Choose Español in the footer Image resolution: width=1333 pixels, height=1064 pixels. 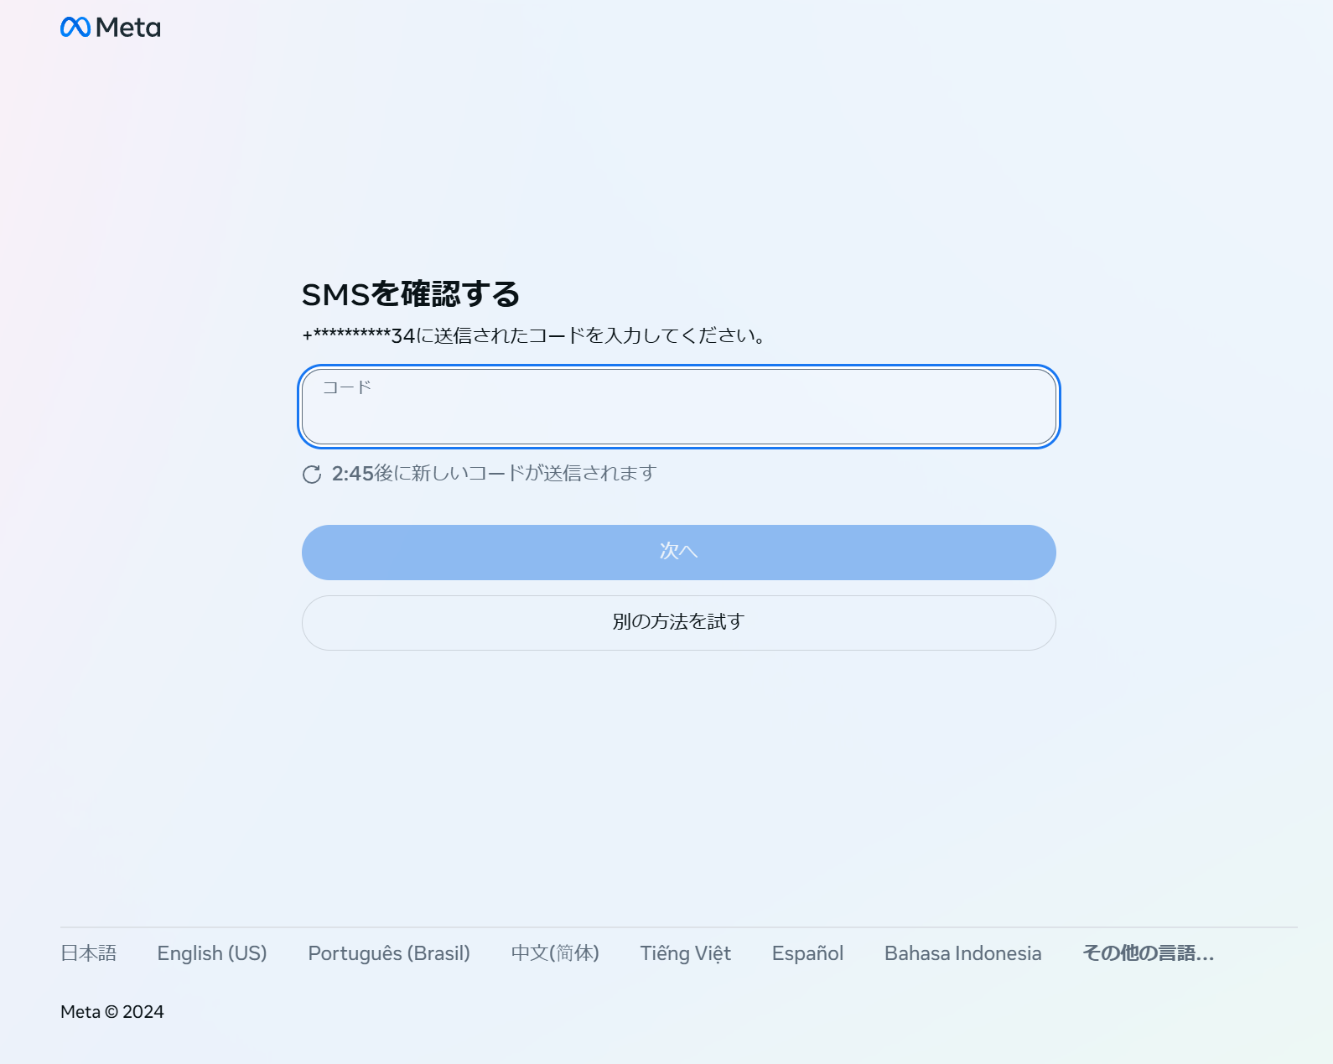807,953
